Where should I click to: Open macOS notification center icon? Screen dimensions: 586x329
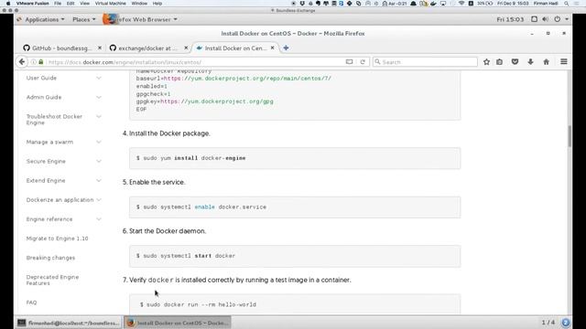coord(577,4)
